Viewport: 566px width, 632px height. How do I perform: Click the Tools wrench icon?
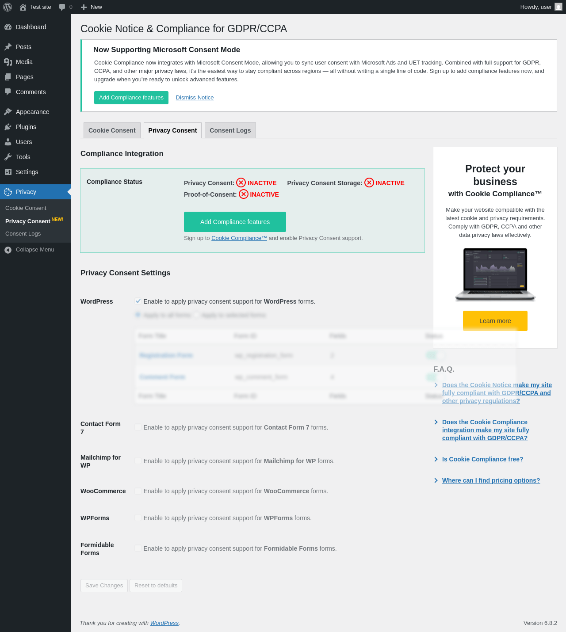coord(8,157)
